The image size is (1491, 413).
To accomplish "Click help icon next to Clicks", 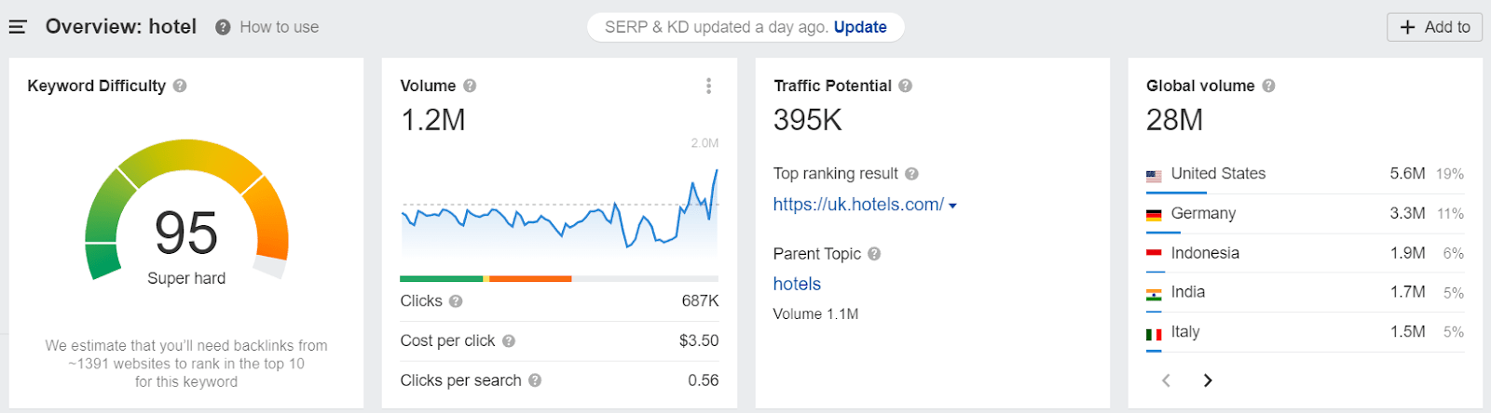I will point(456,301).
